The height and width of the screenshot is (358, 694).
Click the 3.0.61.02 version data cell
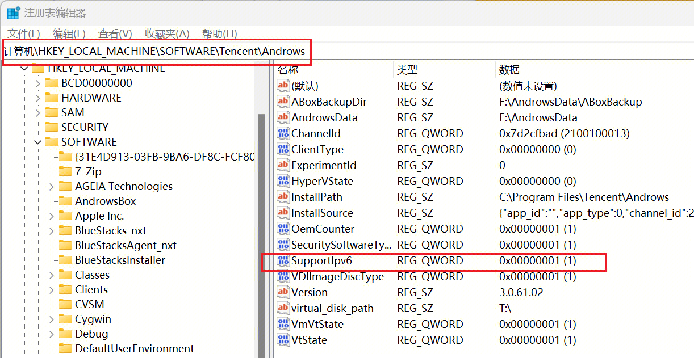[521, 292]
